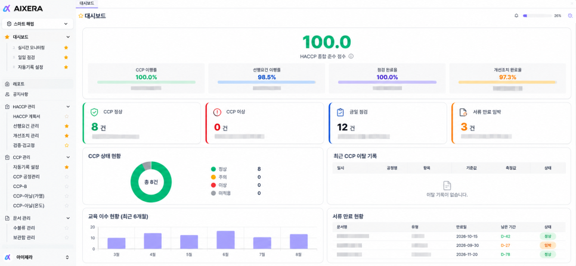Click the 6월 bar in 교육 이수 현황 chart
Screen dimensions: 576x266
[225, 240]
